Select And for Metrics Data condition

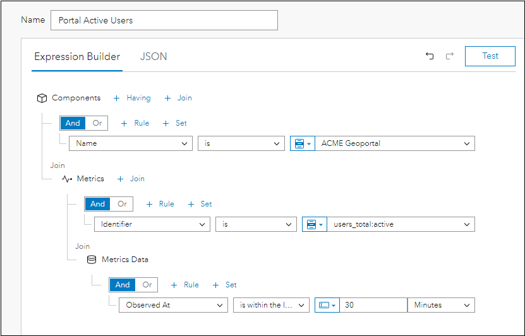[122, 285]
